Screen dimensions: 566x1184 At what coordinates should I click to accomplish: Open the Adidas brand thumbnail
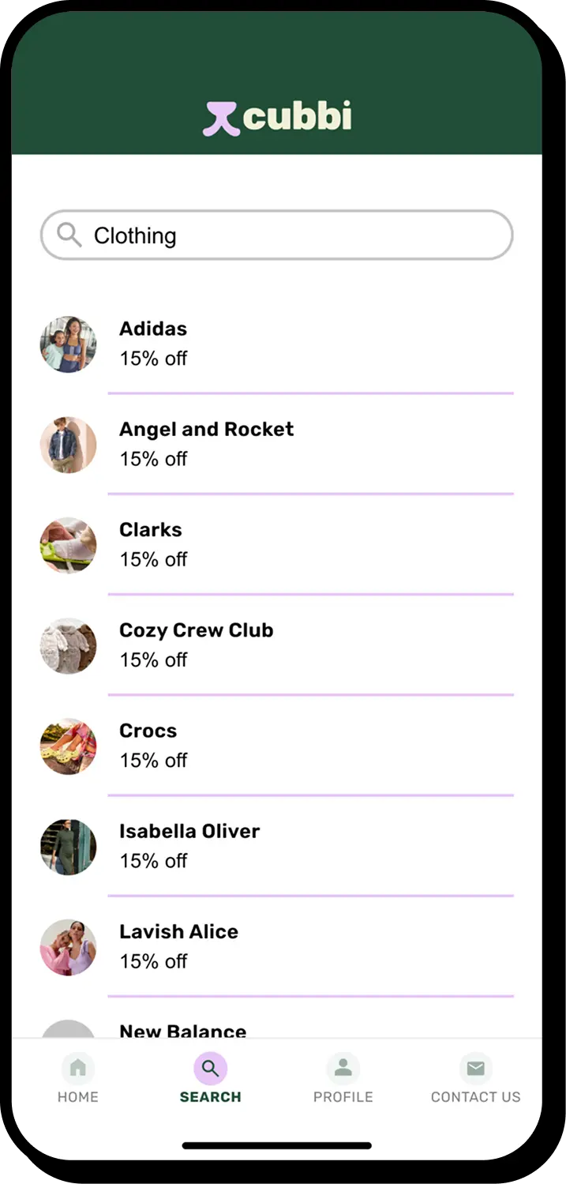pyautogui.click(x=69, y=344)
